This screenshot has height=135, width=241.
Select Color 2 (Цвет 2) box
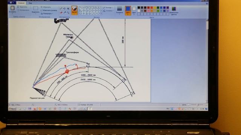tap(134, 10)
